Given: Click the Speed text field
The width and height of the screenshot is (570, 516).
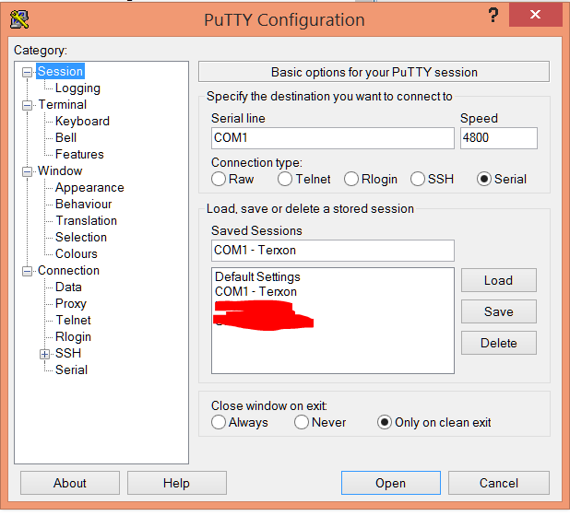Looking at the screenshot, I should 498,137.
